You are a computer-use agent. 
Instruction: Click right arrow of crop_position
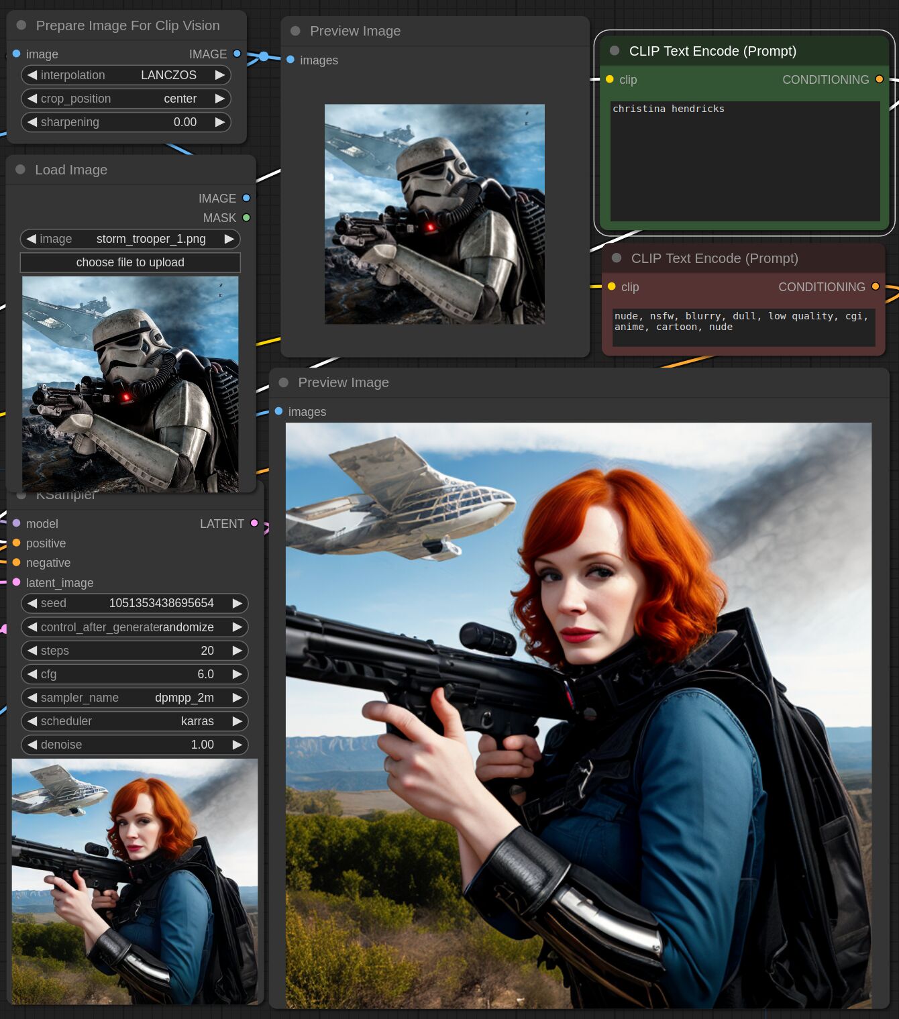tap(220, 99)
